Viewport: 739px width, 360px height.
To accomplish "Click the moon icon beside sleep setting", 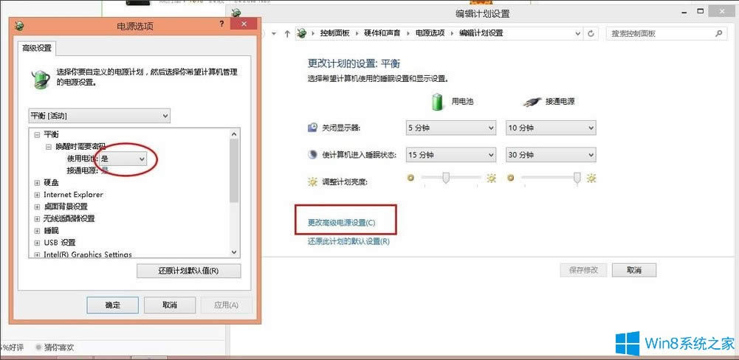I will pos(312,155).
